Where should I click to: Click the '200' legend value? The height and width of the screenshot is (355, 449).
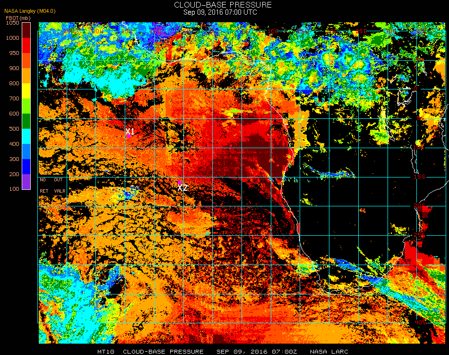coord(14,174)
